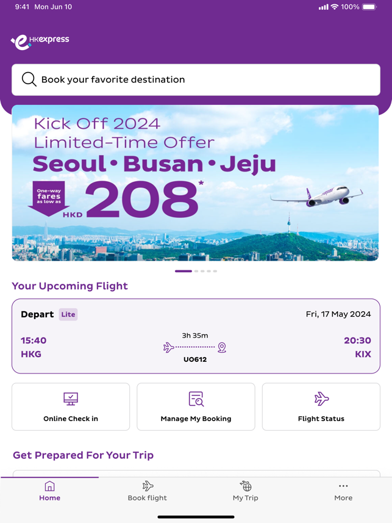The image size is (392, 523).
Task: Open the UO612 upcoming flight card
Action: coord(196,336)
